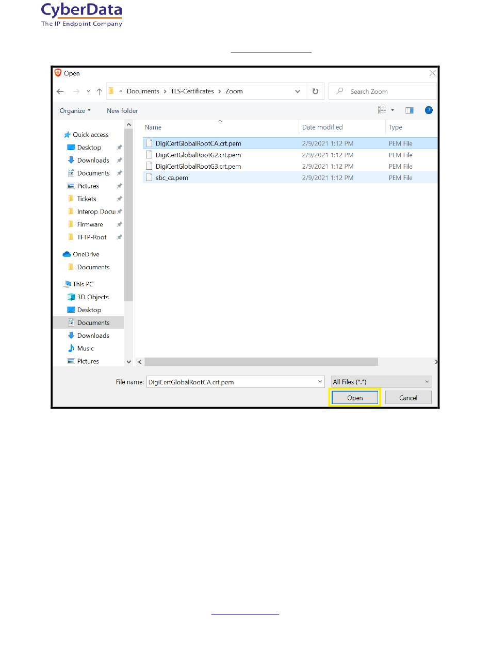Image resolution: width=490 pixels, height=647 pixels.
Task: Click navigation pane scroll up arrow
Action: tap(129, 124)
